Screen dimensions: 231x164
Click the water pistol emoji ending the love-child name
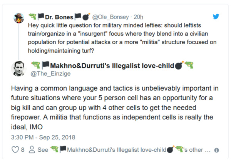click(189, 65)
